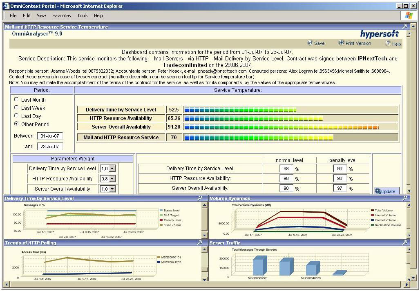Screen dimensions: 420x291
Task: Click the MSQ20060601 bar in Server Traffic
Action: click(x=260, y=265)
